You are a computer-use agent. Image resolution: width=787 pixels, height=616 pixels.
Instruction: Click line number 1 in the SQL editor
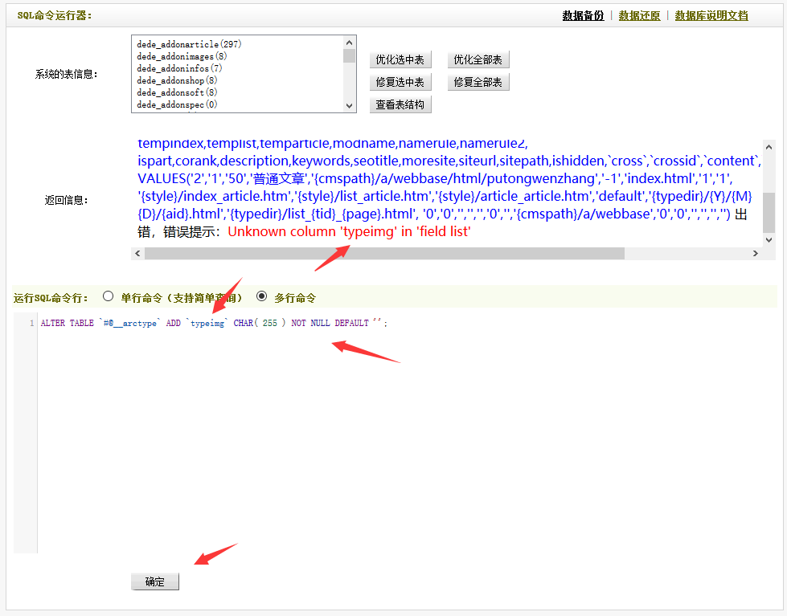pyautogui.click(x=30, y=322)
